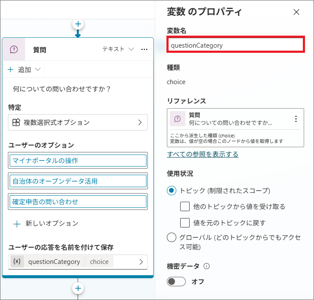Click the 変数名 questionCategory input field
Image resolution: width=314 pixels, height=300 pixels.
pos(235,45)
